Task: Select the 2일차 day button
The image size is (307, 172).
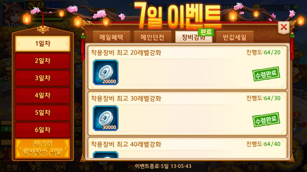Action: [43, 61]
